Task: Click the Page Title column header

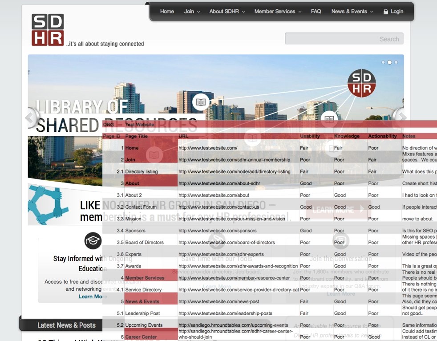Action: point(136,136)
